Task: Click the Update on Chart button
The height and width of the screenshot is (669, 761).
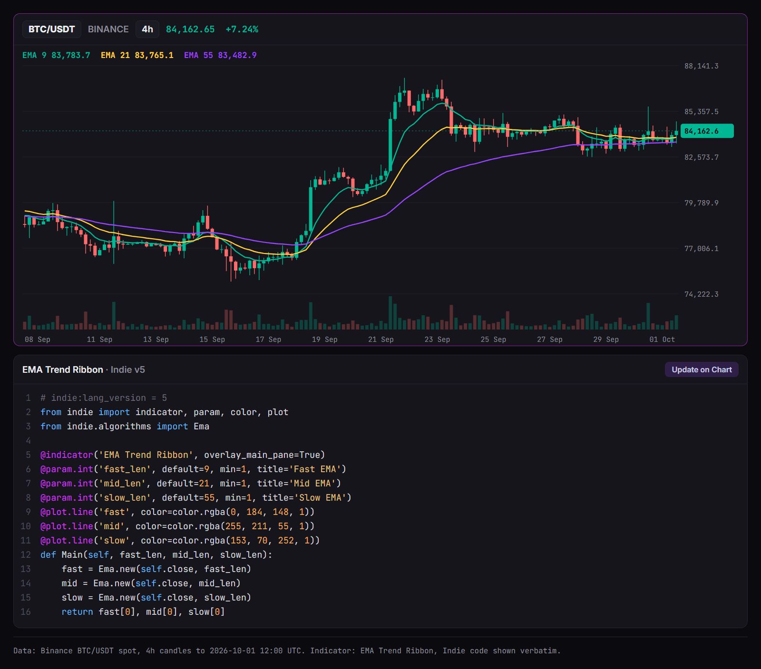Action: pyautogui.click(x=702, y=369)
